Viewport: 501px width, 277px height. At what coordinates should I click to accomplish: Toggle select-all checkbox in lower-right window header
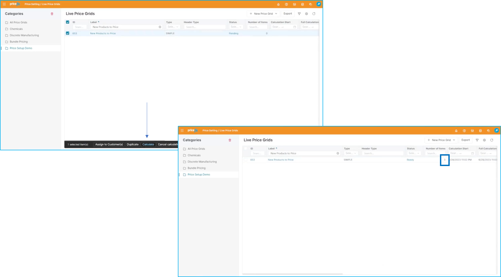click(246, 148)
